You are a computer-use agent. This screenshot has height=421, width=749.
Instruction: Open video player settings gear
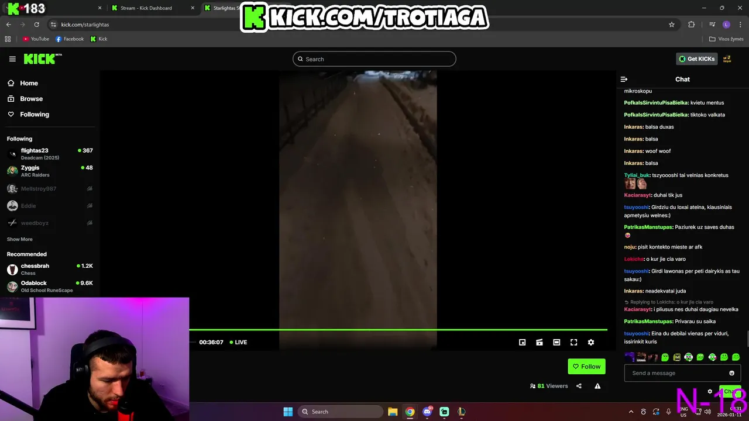coord(591,343)
